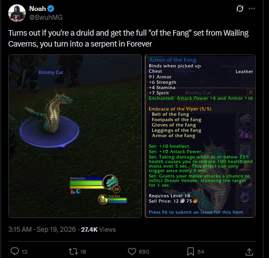Click the red X close button in the character pane

point(250,92)
